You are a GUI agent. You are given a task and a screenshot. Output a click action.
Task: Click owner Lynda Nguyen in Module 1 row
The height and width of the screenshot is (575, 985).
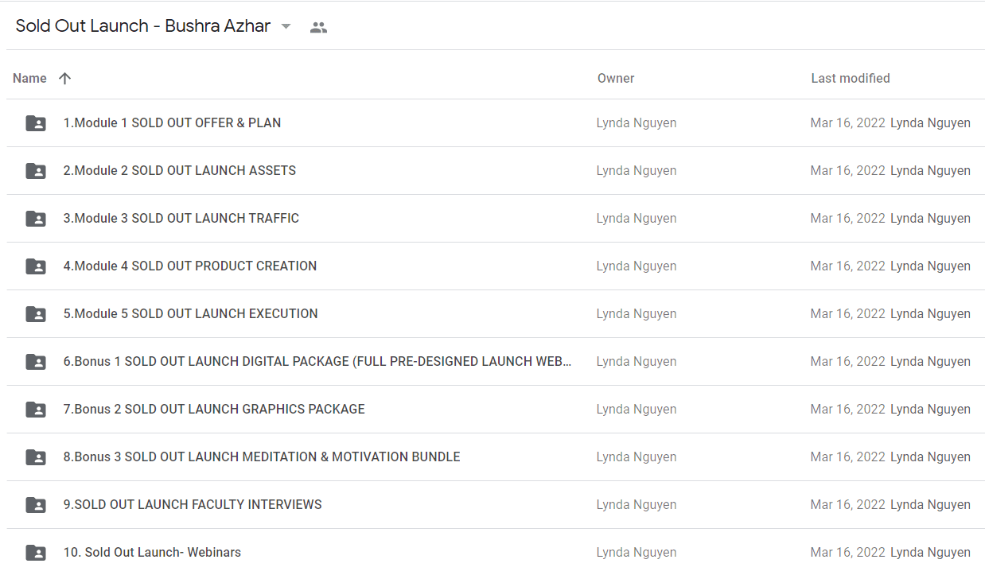pyautogui.click(x=637, y=122)
